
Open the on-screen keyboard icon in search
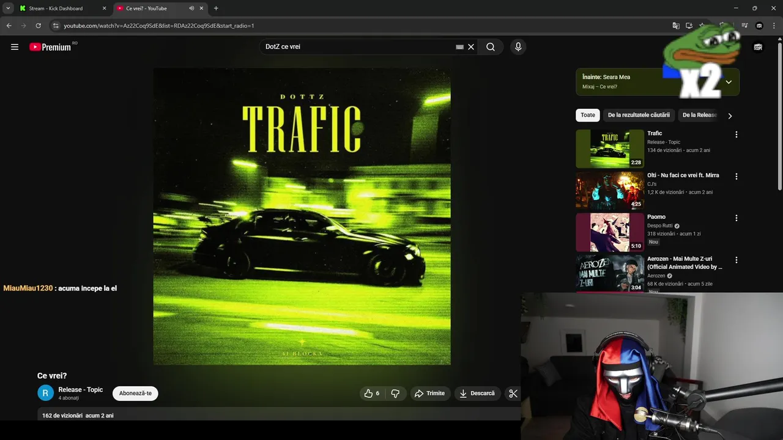pyautogui.click(x=459, y=47)
